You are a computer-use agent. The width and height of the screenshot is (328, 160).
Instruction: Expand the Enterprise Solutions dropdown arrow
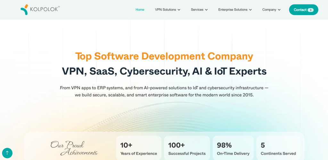coord(250,10)
